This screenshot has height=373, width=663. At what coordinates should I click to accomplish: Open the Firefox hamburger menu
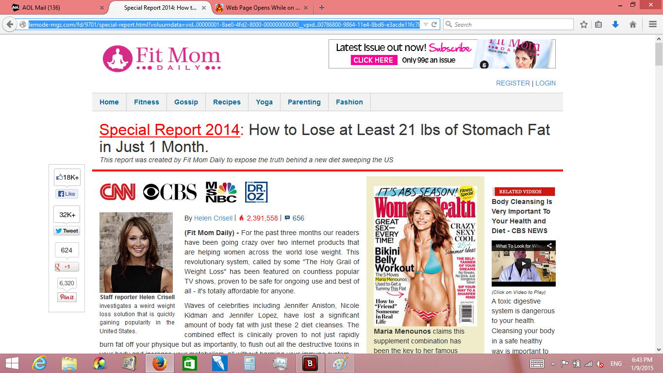pos(653,24)
